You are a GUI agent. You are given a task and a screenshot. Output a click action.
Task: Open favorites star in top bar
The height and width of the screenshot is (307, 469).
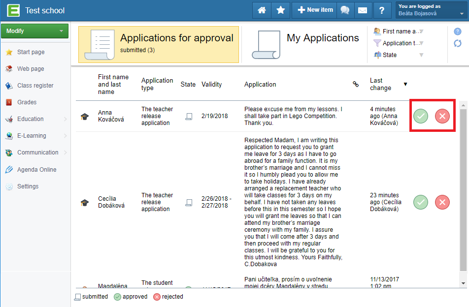pyautogui.click(x=281, y=10)
